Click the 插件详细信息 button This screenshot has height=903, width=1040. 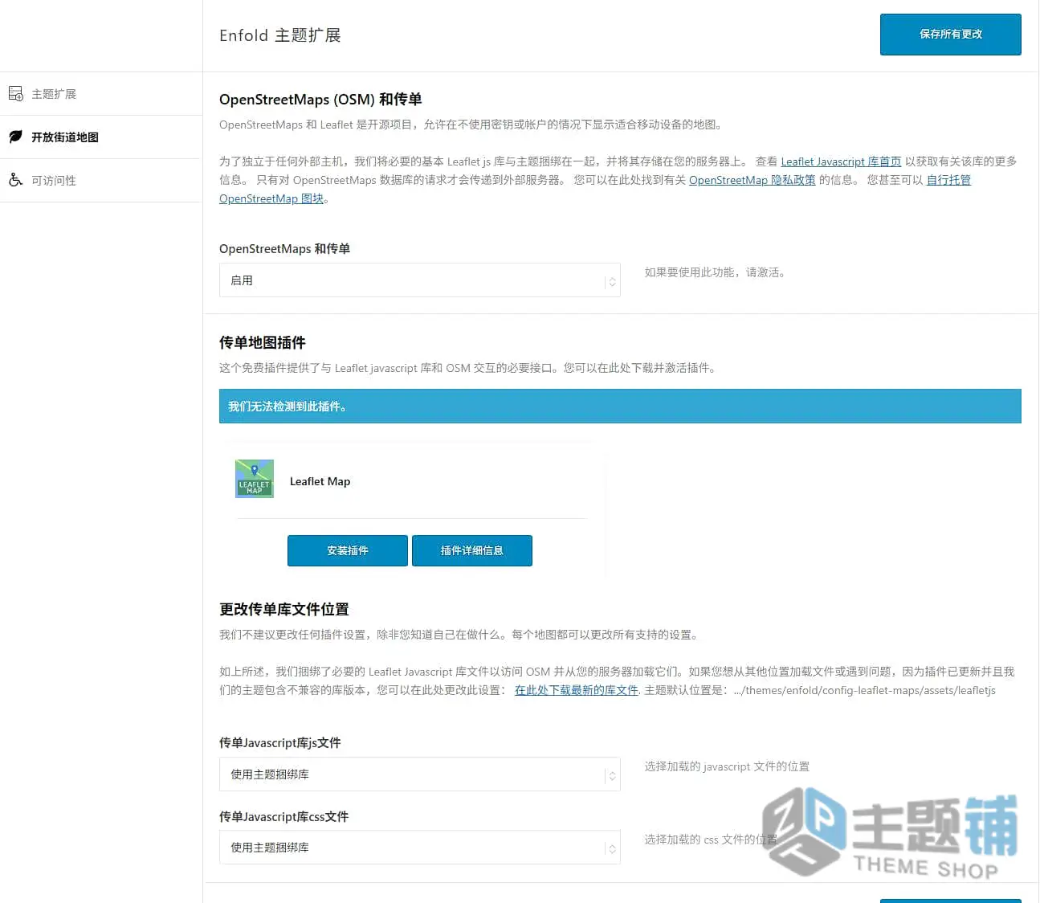[x=472, y=551]
